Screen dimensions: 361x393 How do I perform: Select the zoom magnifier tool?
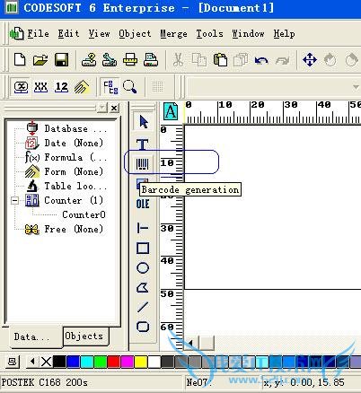pos(130,87)
